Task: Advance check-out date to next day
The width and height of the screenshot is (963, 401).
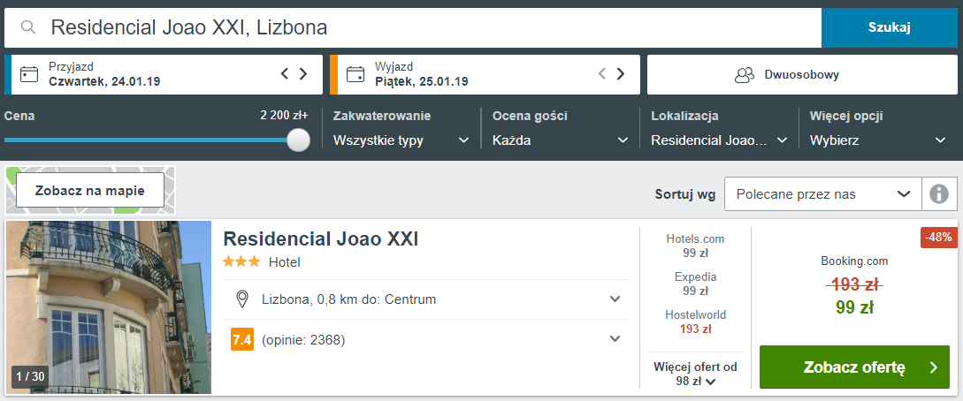Action: (x=620, y=74)
